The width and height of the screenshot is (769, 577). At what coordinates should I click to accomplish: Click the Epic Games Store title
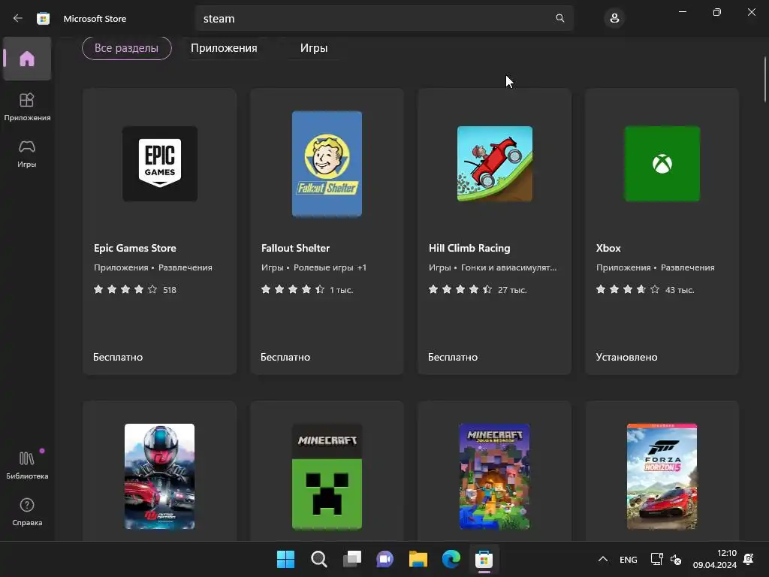135,248
